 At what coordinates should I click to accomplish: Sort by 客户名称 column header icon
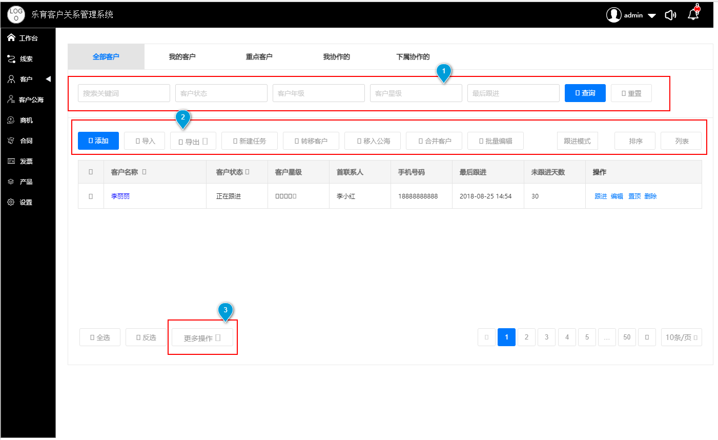tap(144, 172)
